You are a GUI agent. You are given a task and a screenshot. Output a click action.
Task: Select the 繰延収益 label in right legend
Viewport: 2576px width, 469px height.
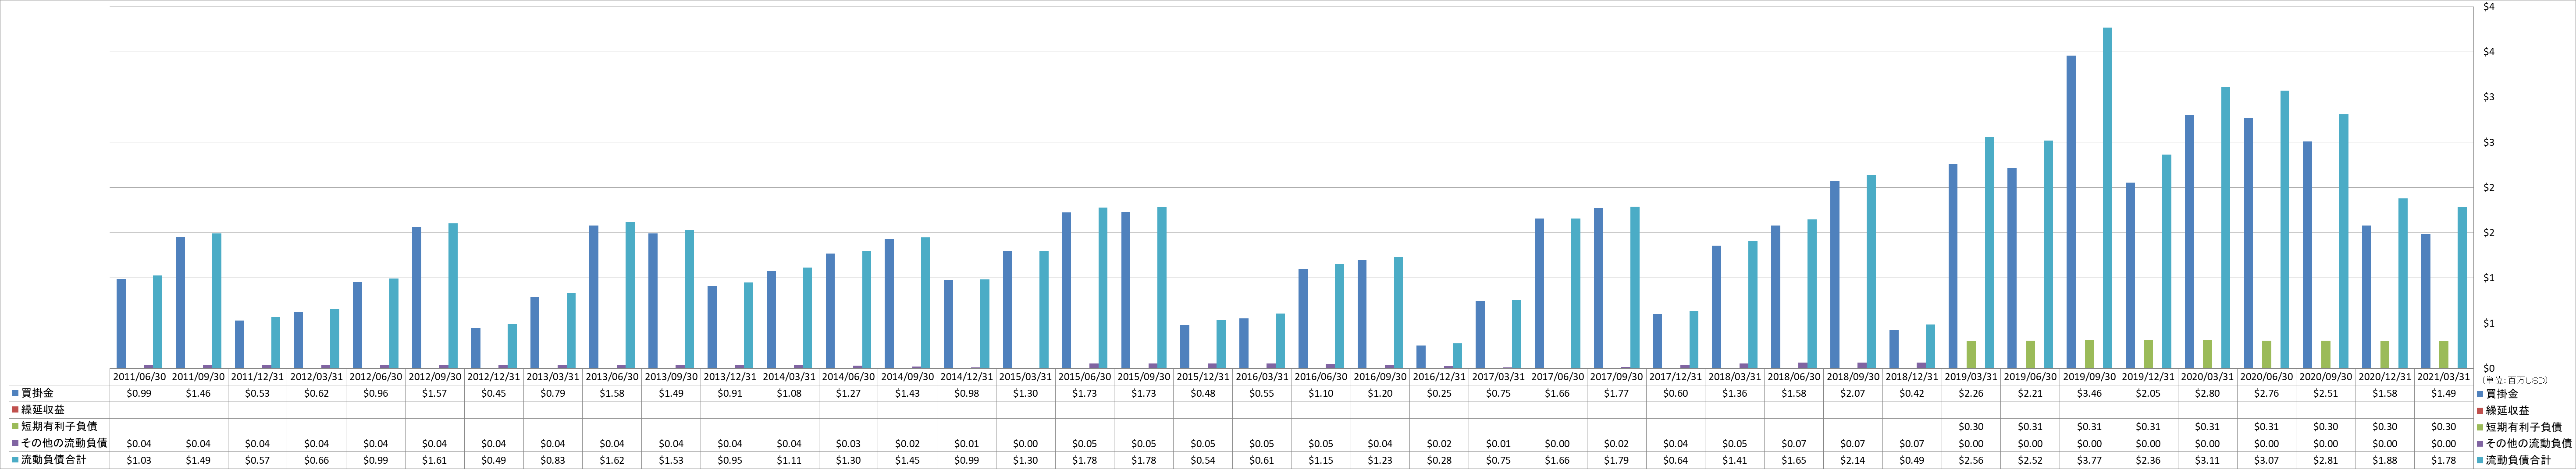tap(2508, 410)
